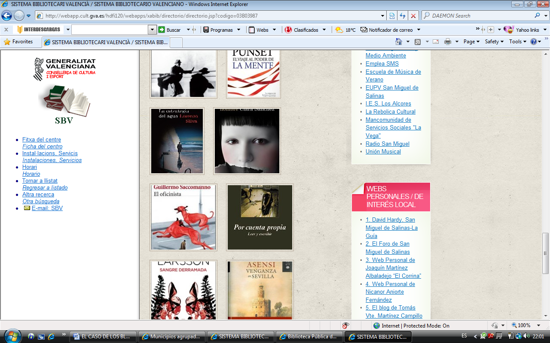This screenshot has width=550, height=343.
Task: Open the La Rebolica Cultural link
Action: [x=391, y=111]
